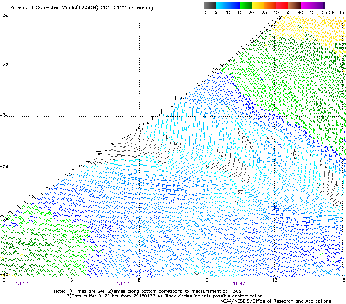Click the first purple 18:42 time label
Viewport: 346px width, 304px height.
[x=22, y=284]
